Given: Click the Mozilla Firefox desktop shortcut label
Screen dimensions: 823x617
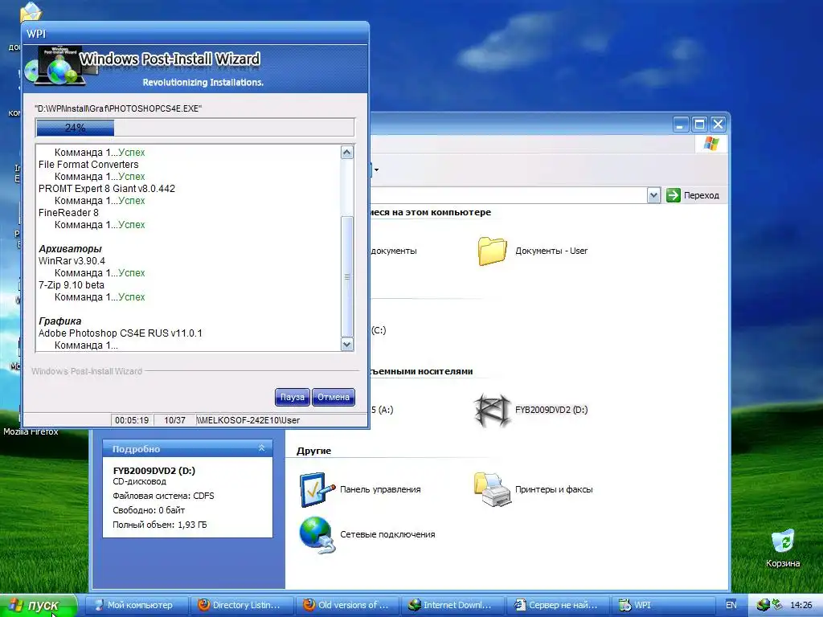Looking at the screenshot, I should tap(31, 431).
